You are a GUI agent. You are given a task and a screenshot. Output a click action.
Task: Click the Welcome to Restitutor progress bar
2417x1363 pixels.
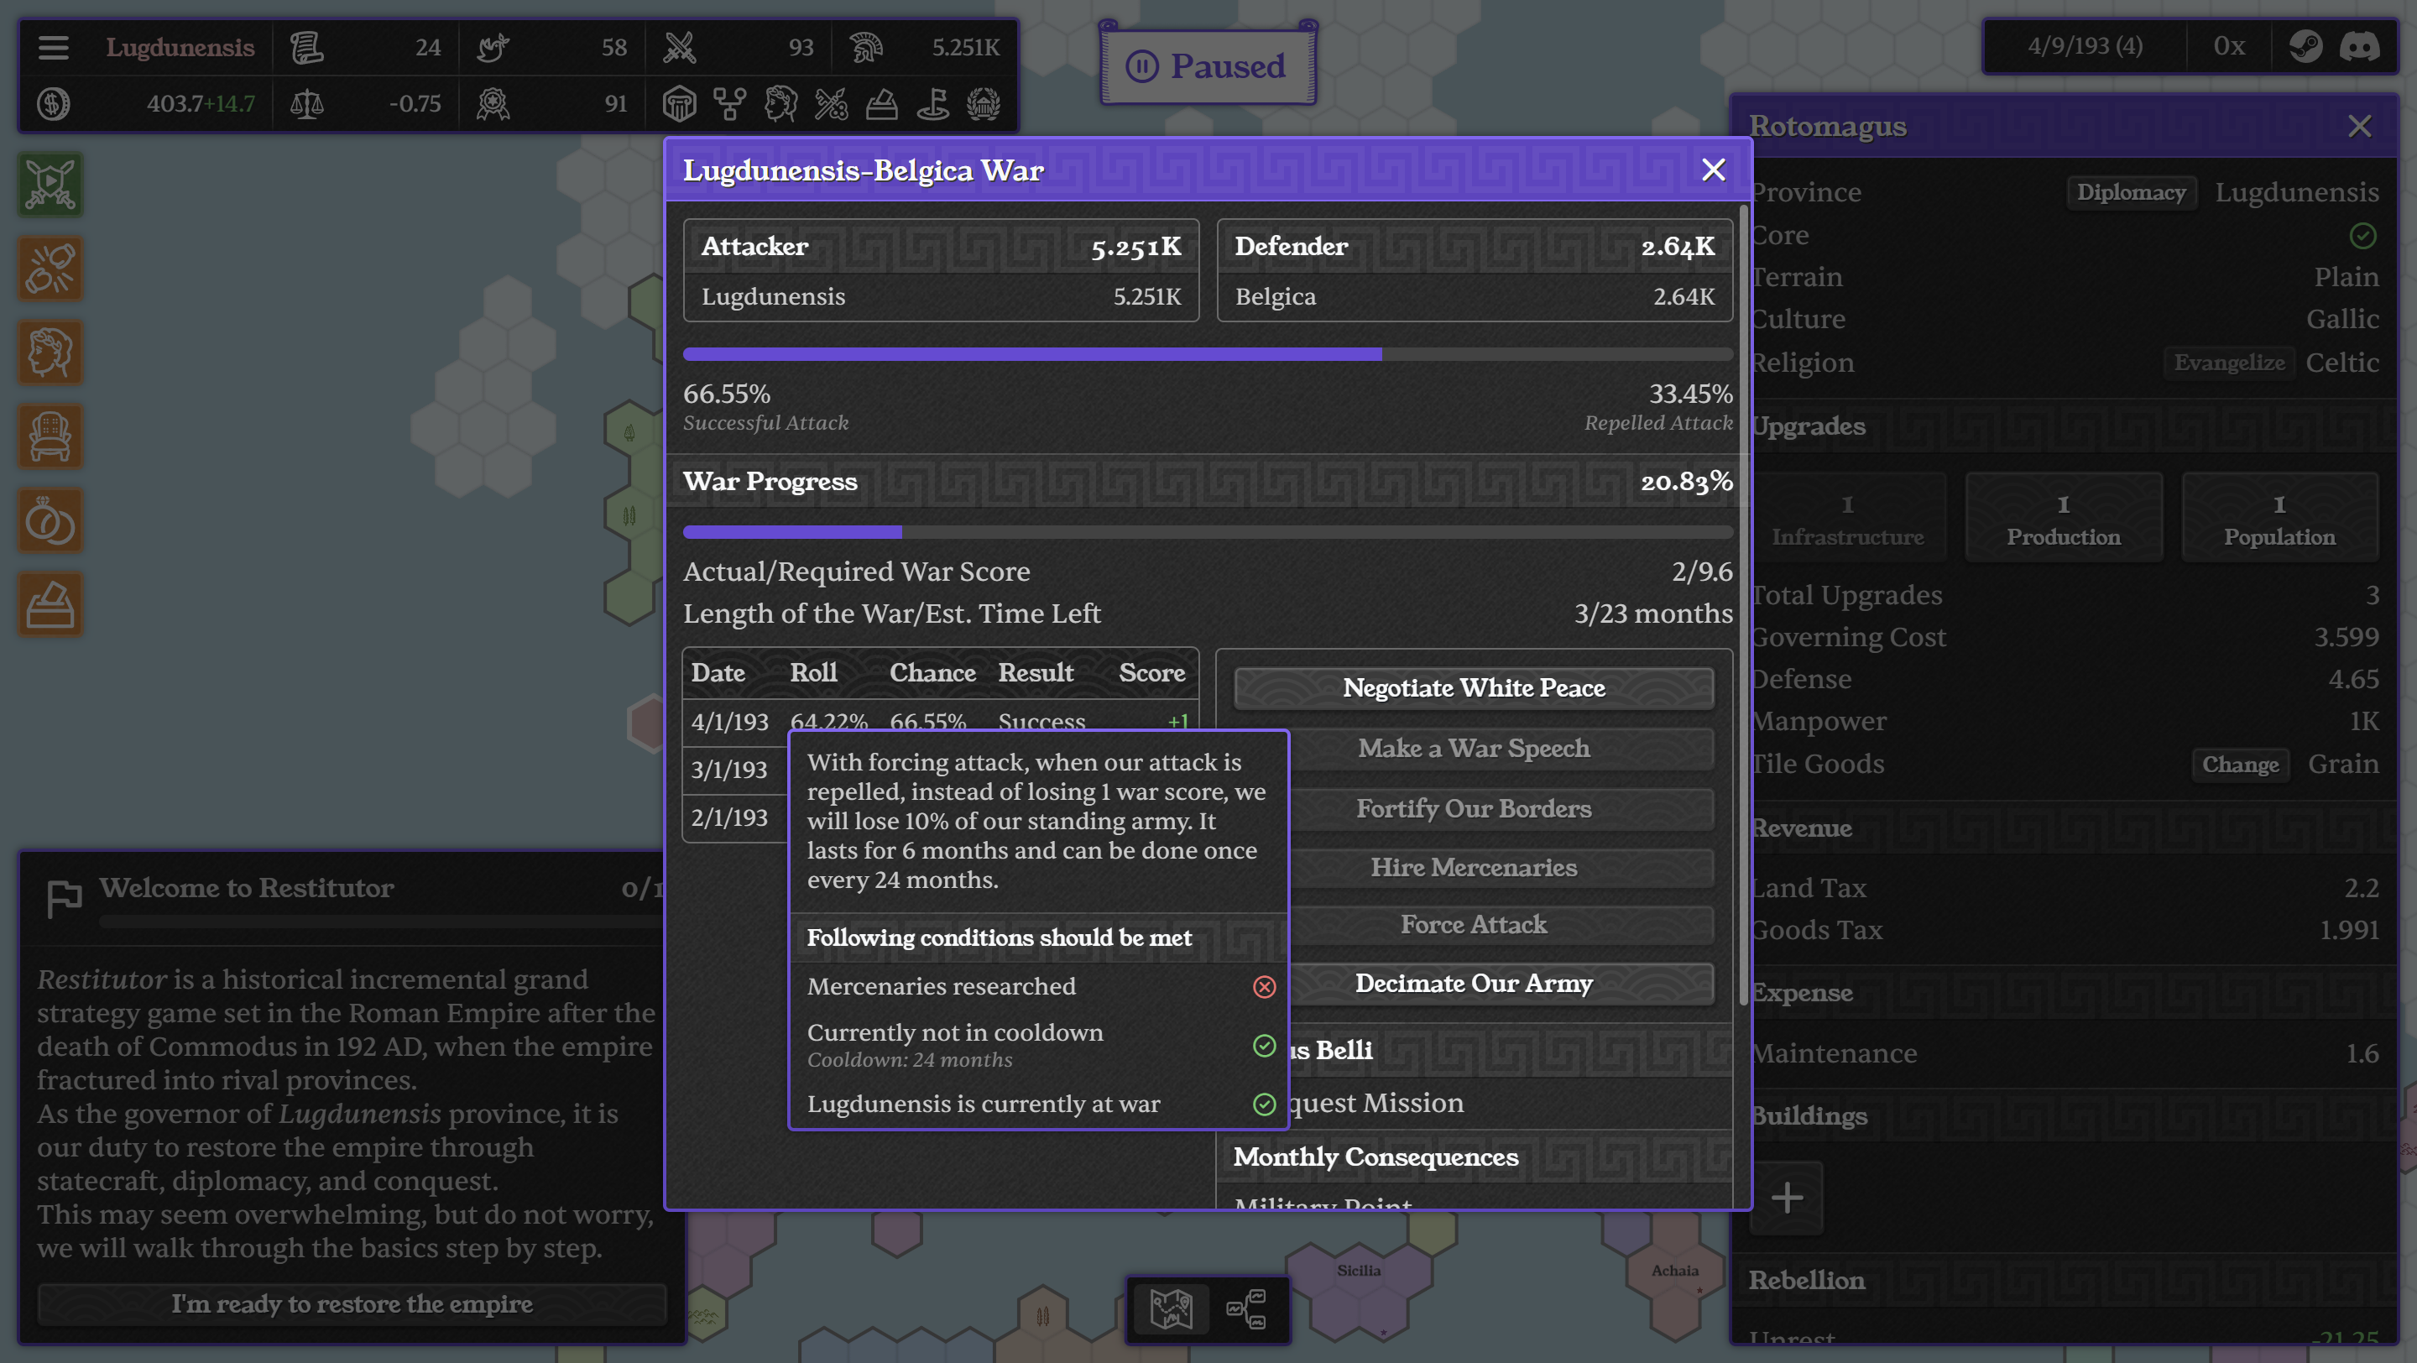380,922
